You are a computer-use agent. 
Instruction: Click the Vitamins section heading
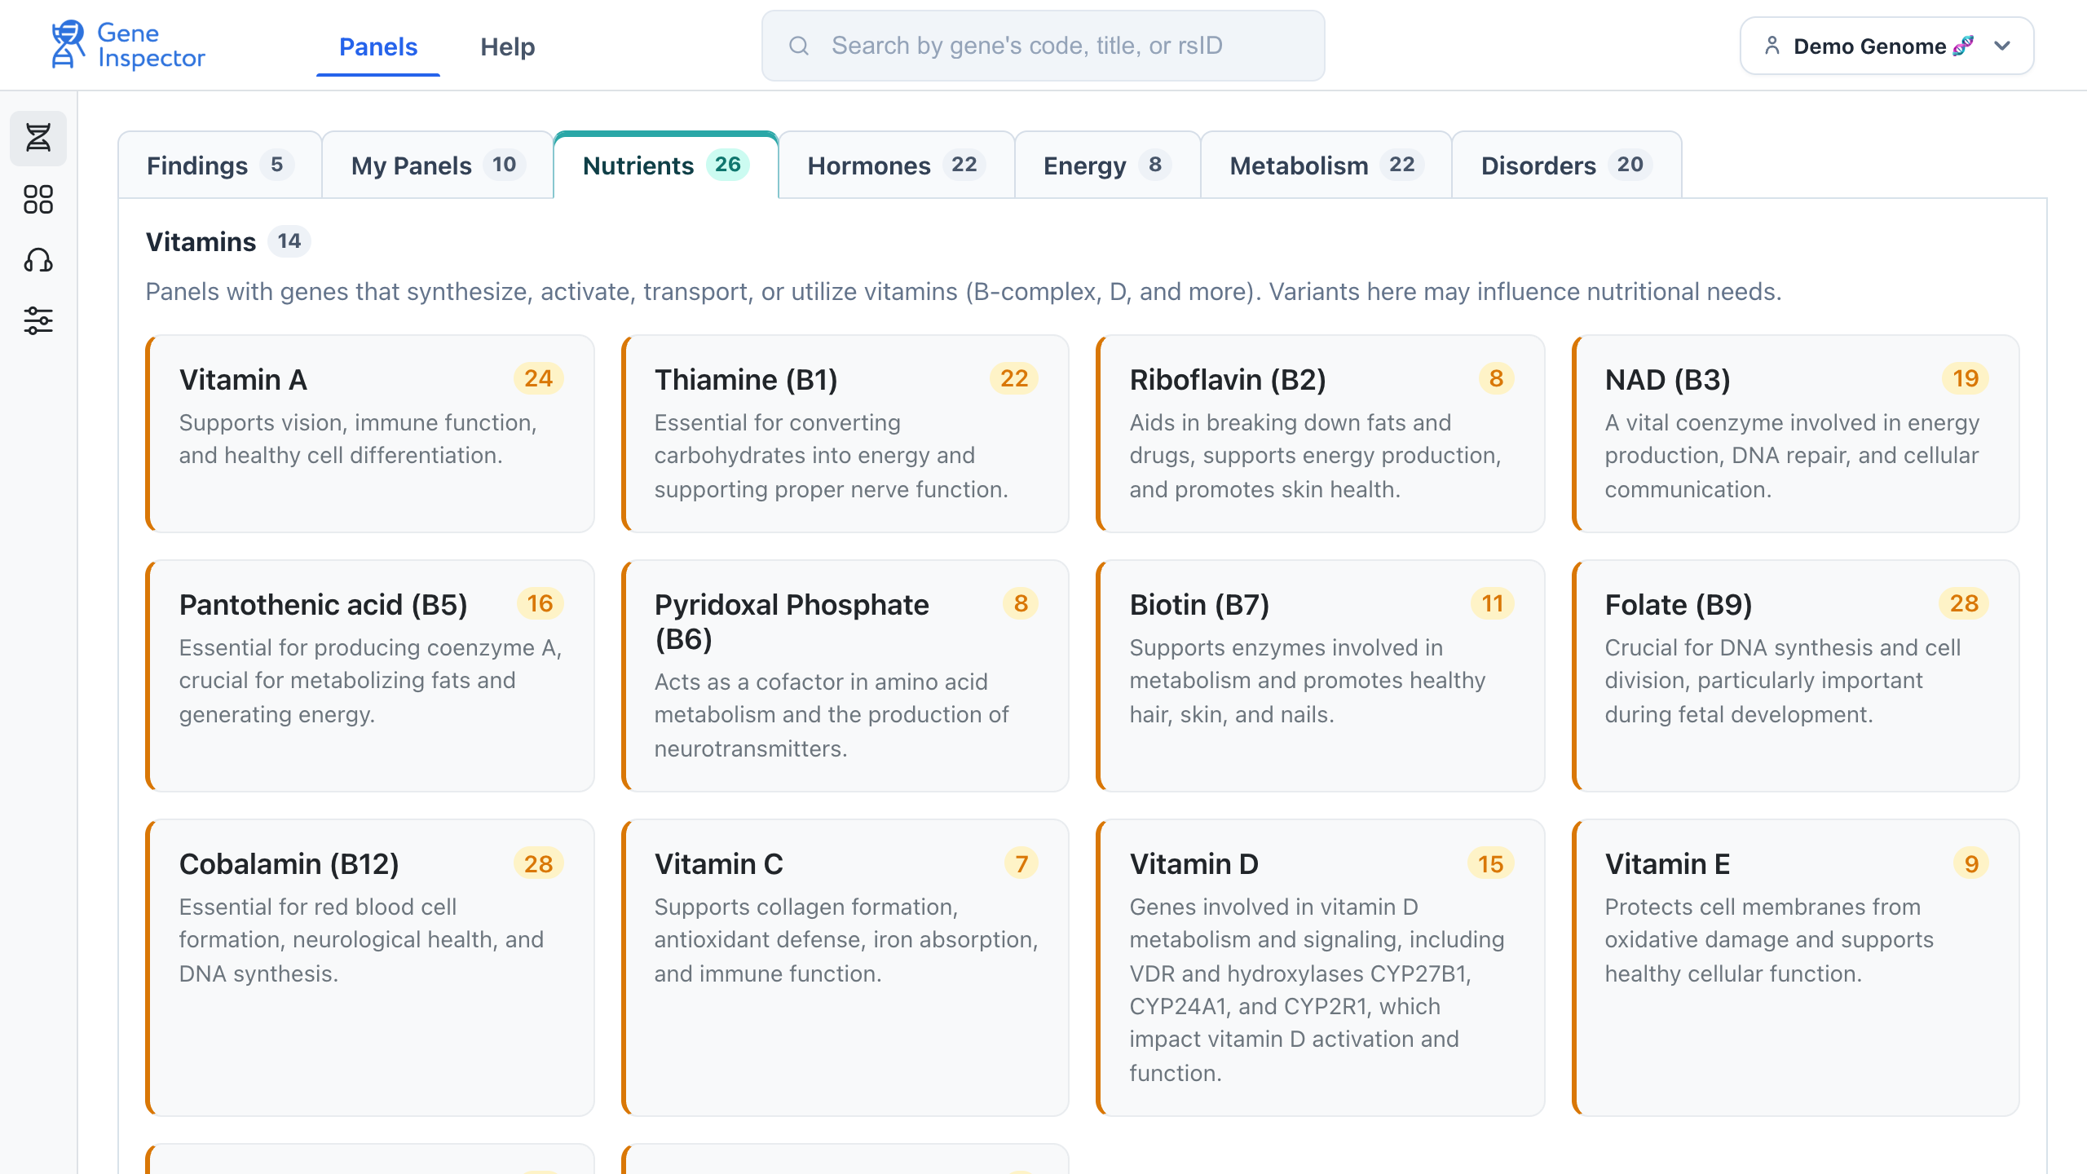point(201,242)
